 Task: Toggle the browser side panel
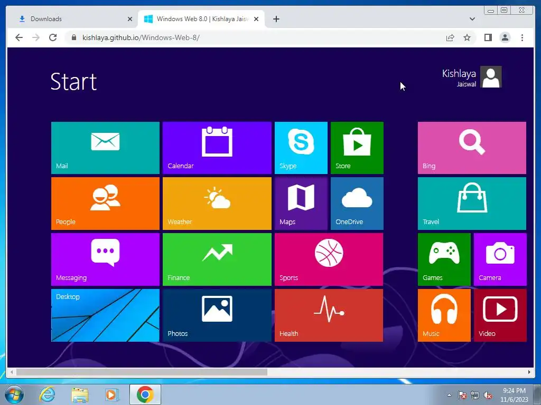pos(488,37)
